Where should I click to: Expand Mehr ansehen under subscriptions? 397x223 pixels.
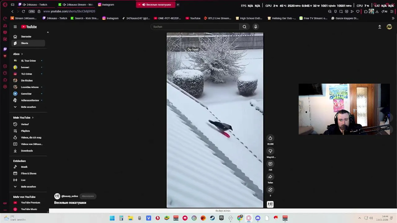pyautogui.click(x=28, y=107)
